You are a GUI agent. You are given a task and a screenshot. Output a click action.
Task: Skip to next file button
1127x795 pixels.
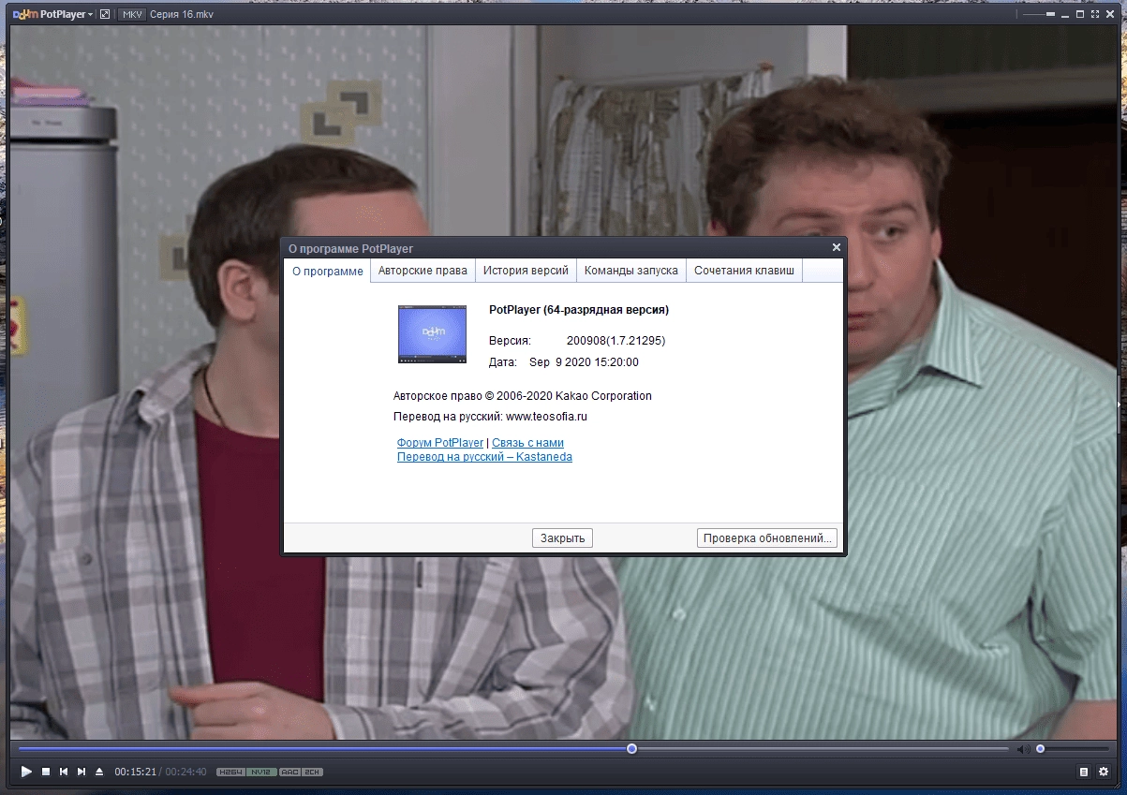82,772
